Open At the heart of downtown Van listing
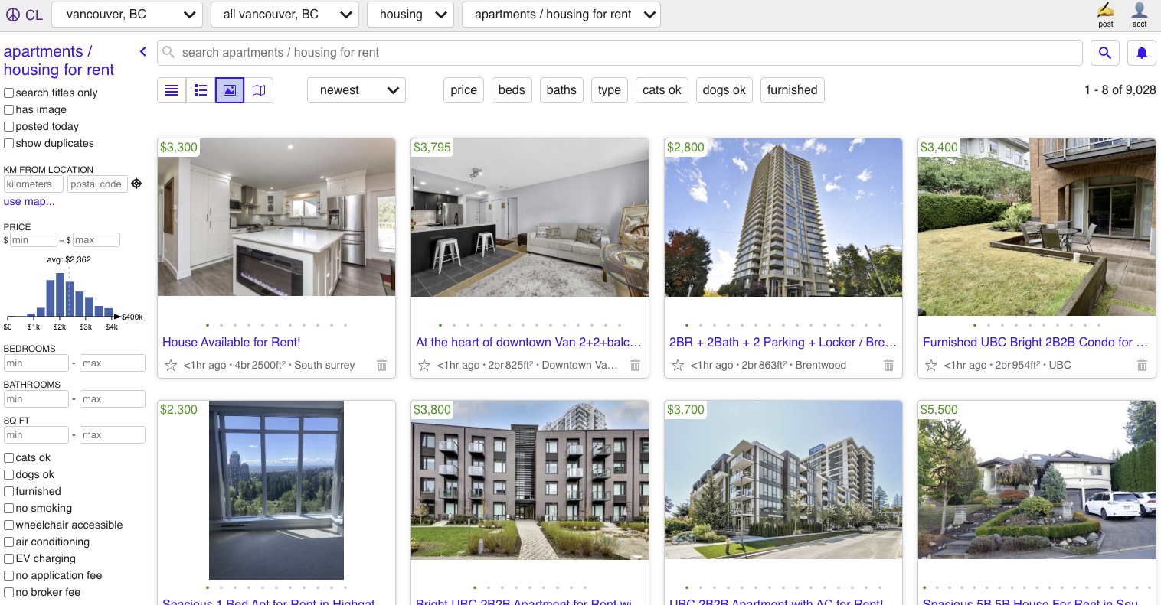This screenshot has height=605, width=1161. click(528, 343)
